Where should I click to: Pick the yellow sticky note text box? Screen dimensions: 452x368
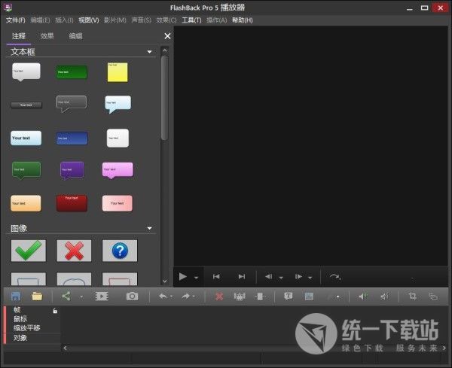click(x=118, y=72)
